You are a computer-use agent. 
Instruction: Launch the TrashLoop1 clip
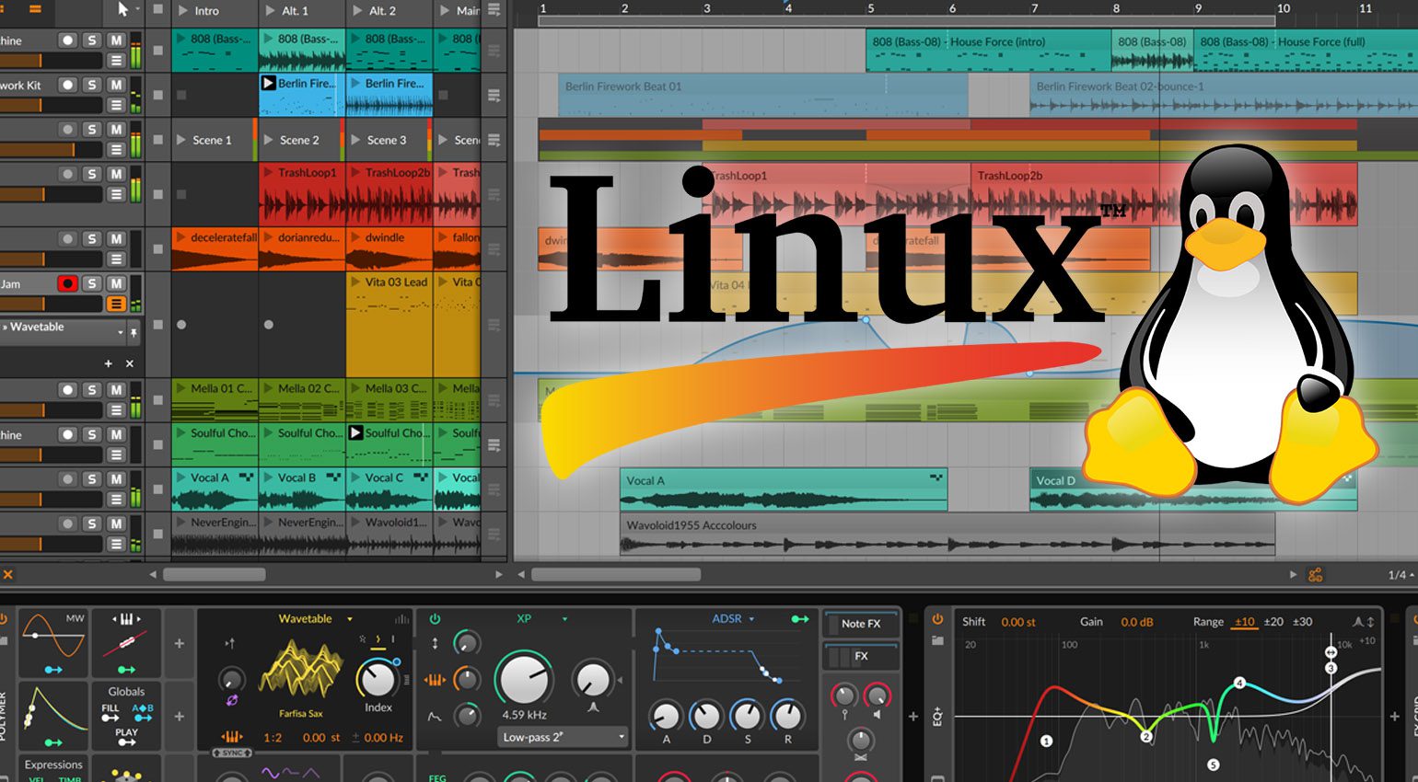[269, 172]
